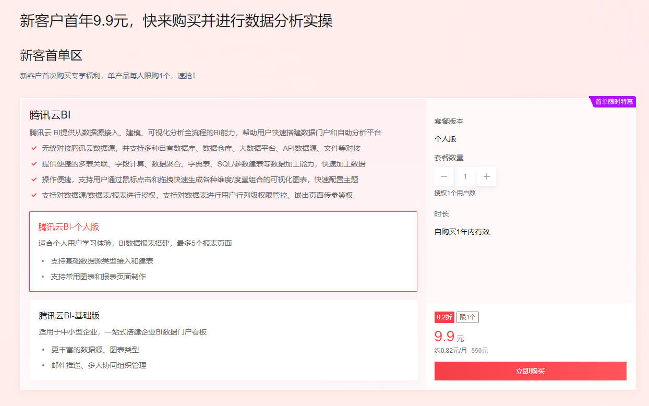Click the 更丰富的数据源、图表类型 bullet
The image size is (649, 406).
pos(95,350)
